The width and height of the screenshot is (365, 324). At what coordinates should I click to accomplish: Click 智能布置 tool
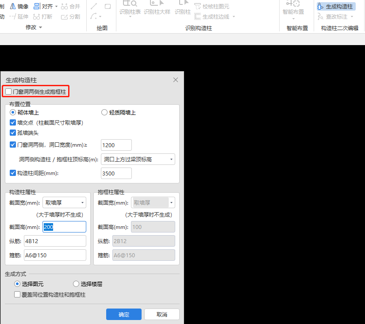(x=293, y=9)
